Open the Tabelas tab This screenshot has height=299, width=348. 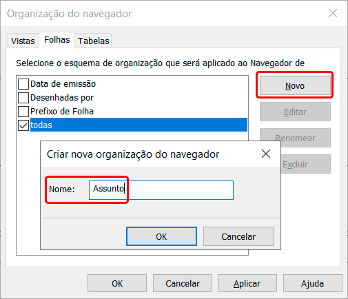[x=93, y=41]
